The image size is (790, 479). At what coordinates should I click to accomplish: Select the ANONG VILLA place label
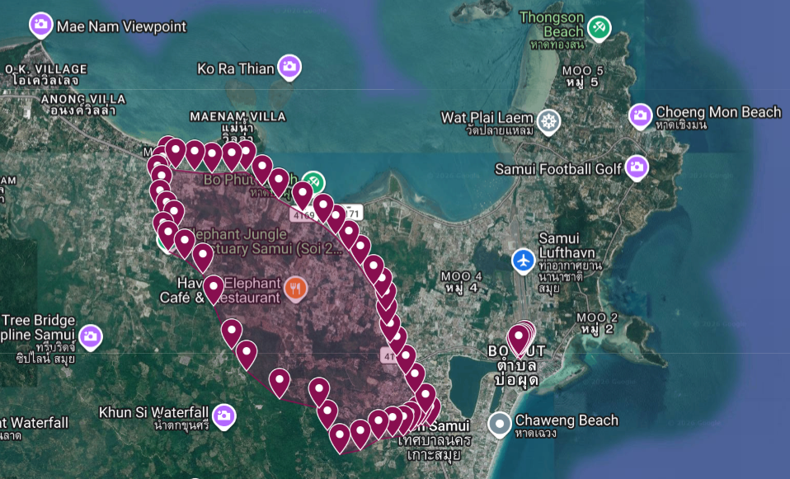pyautogui.click(x=83, y=105)
